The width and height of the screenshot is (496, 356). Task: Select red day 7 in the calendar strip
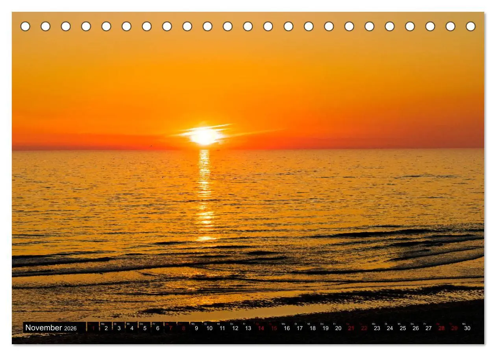pyautogui.click(x=170, y=328)
